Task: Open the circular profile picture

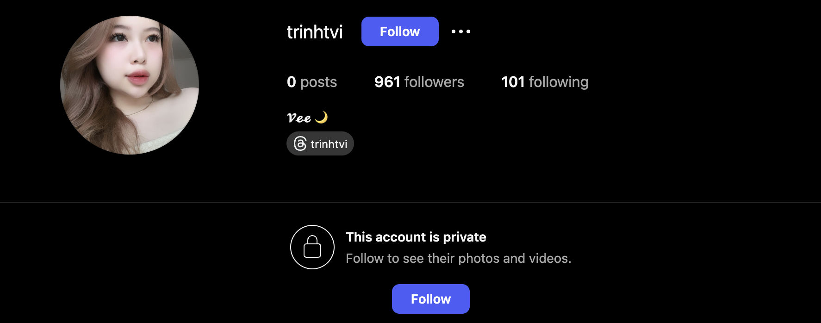Action: [130, 85]
